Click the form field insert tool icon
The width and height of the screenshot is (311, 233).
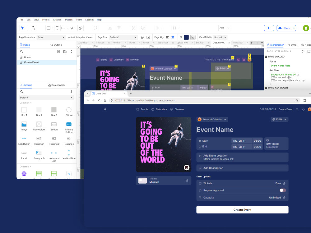click(63, 28)
